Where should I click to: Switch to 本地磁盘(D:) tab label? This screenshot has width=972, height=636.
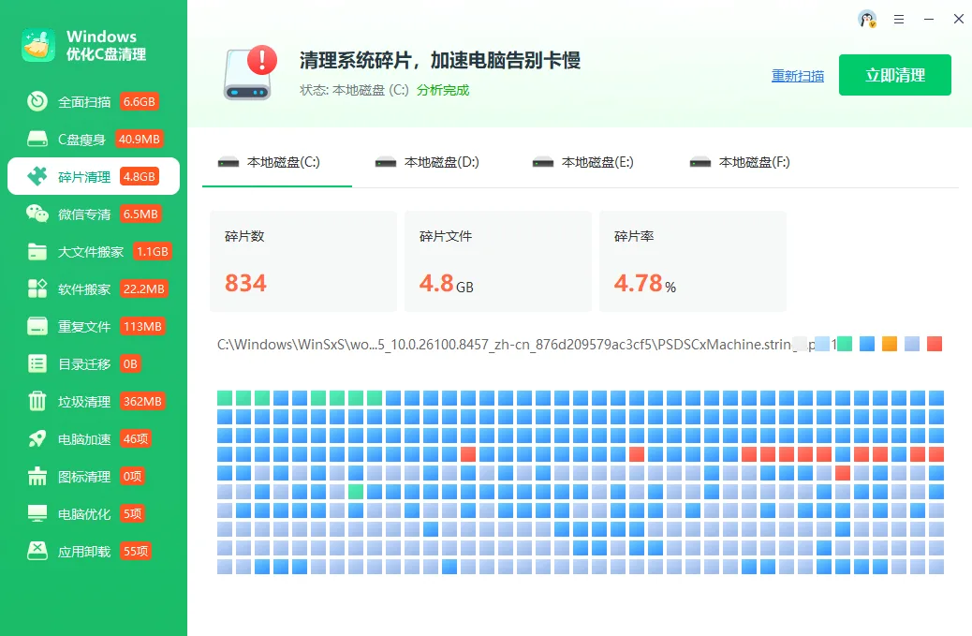coord(441,162)
